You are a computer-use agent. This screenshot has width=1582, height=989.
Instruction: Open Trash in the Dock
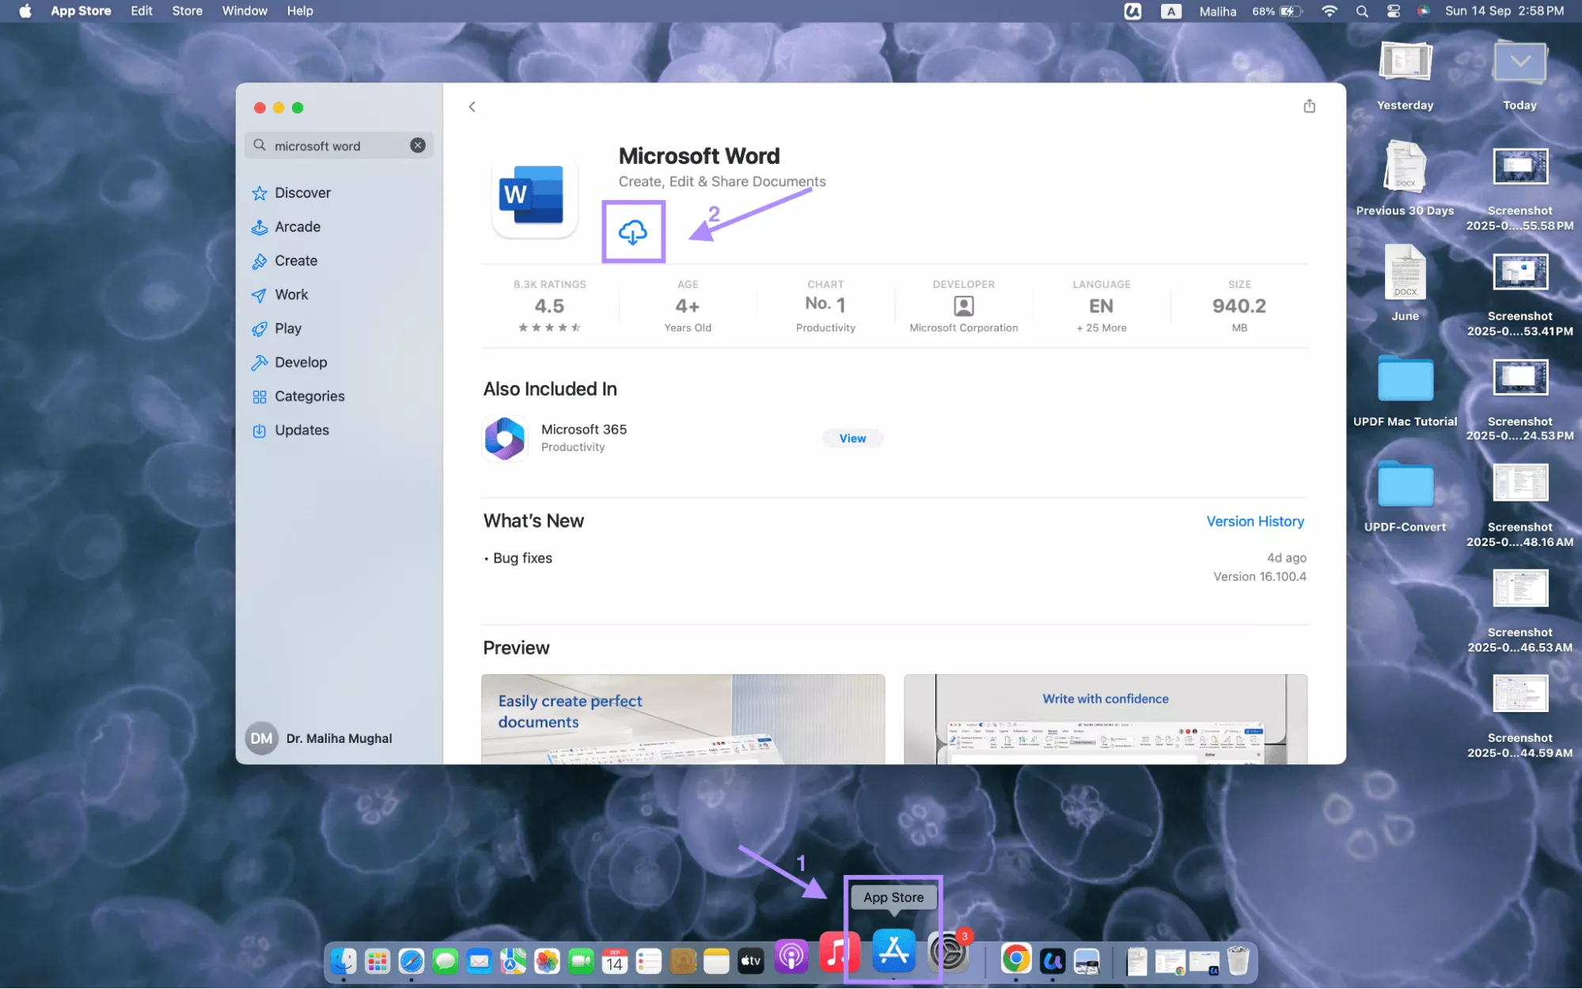point(1238,961)
